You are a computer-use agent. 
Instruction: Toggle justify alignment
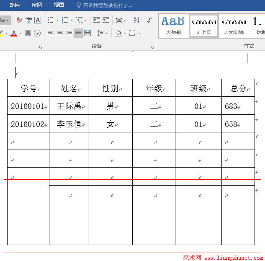(x=78, y=33)
